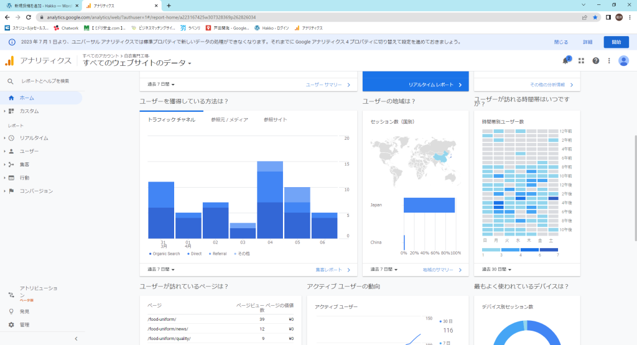Open ユーザー サマリー link
This screenshot has width=637, height=345.
pyautogui.click(x=328, y=85)
